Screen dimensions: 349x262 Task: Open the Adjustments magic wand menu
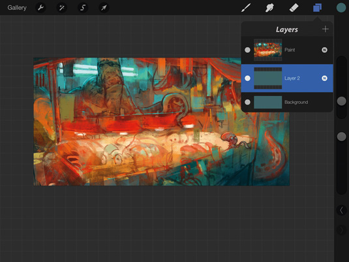(62, 8)
